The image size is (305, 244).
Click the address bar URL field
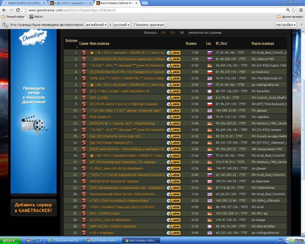(x=154, y=10)
